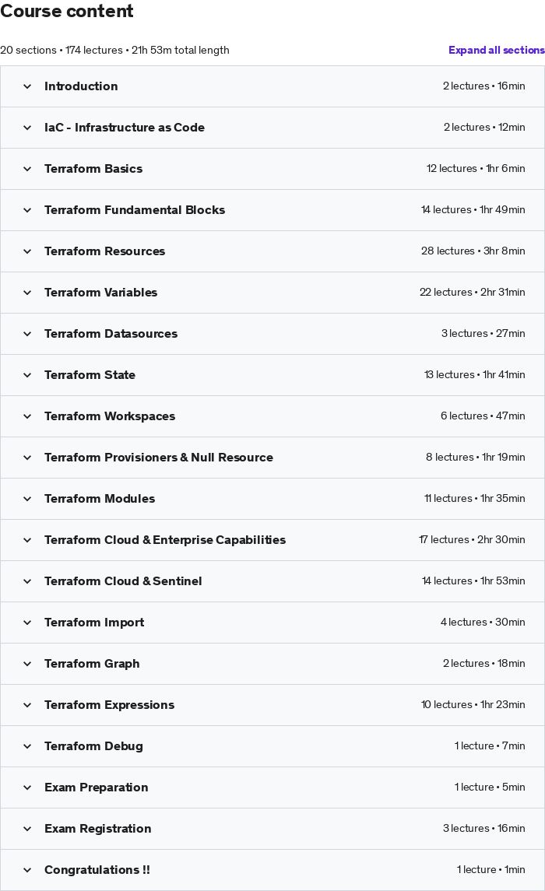This screenshot has height=891, width=545.
Task: Open the Terraform Workspaces section title
Action: point(110,416)
